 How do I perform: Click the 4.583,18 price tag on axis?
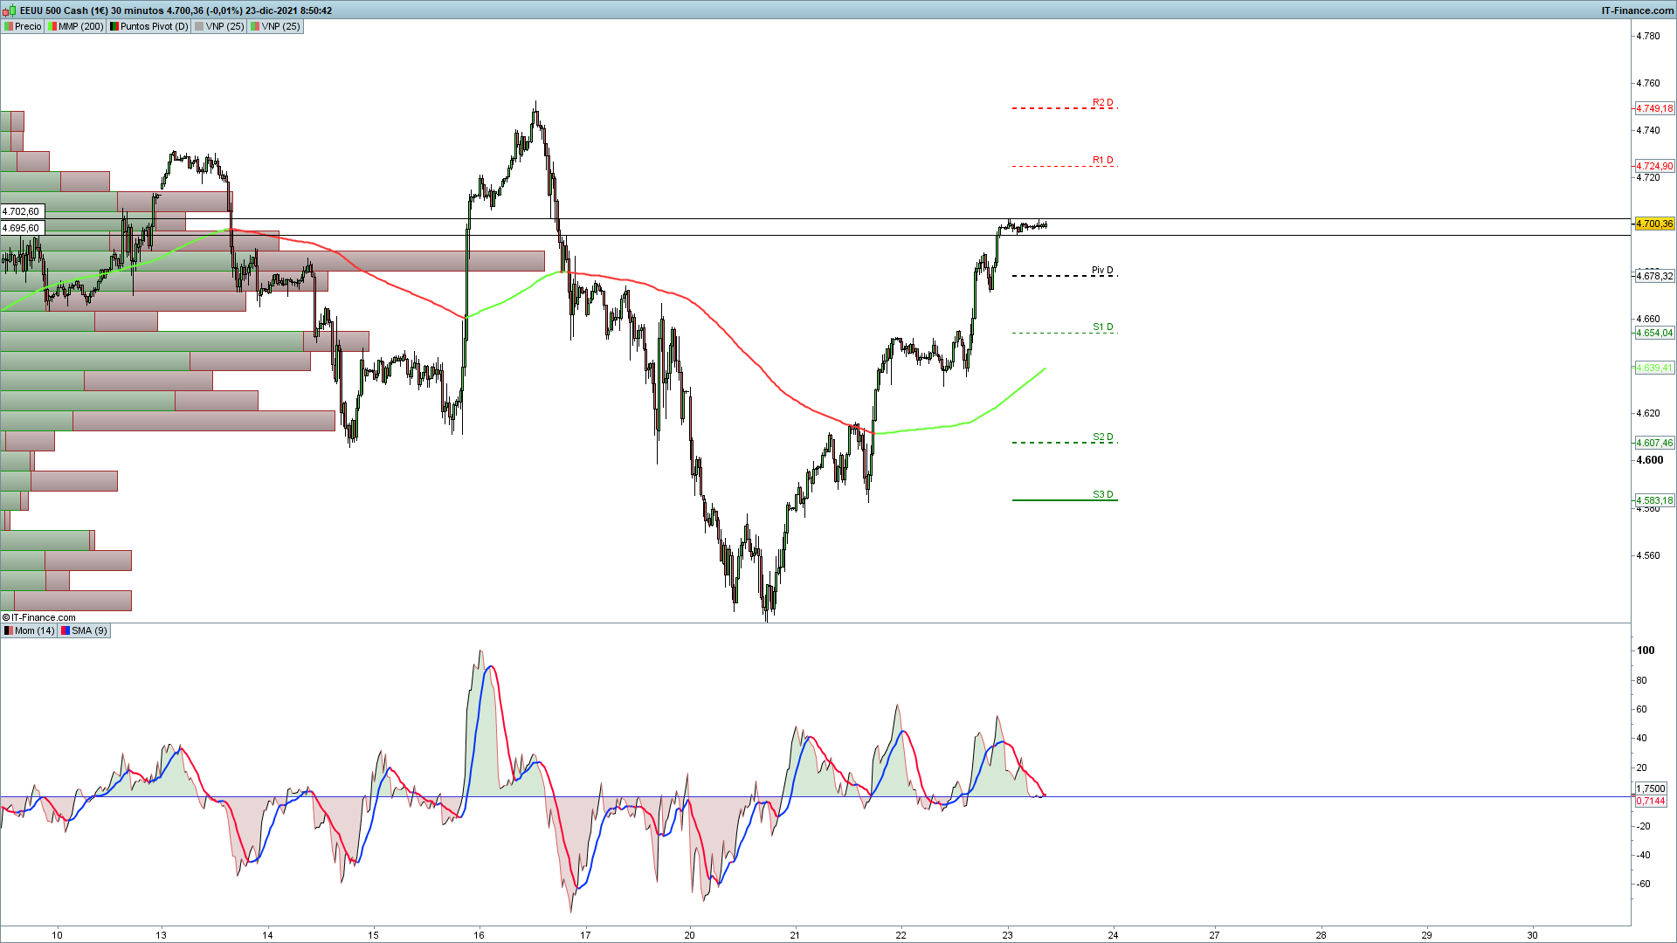1654,500
